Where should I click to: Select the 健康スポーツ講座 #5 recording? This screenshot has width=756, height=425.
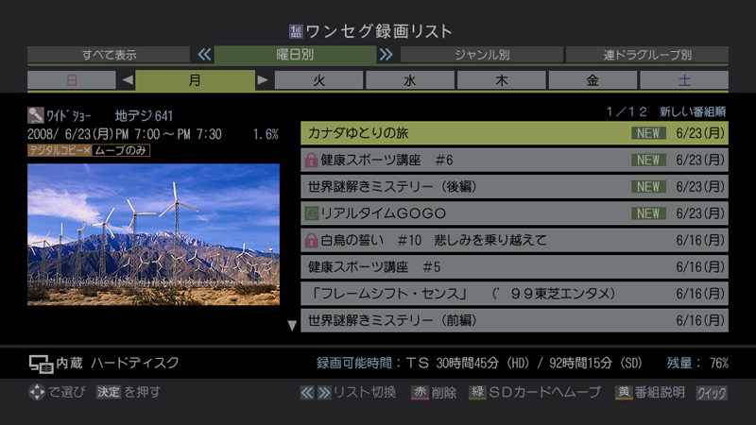[514, 267]
